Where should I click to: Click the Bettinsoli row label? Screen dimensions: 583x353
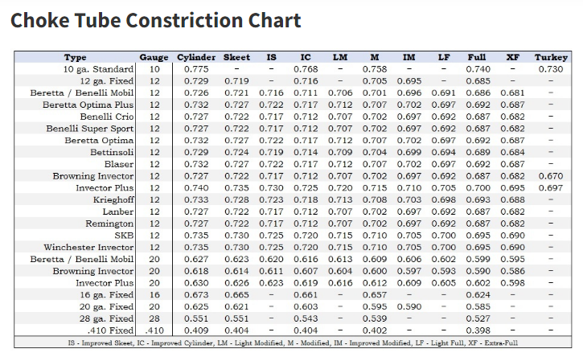[x=112, y=152]
